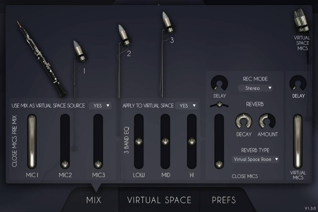Open the Apply To Virtual Space dropdown
Image resolution: width=318 pixels, height=212 pixels.
(187, 106)
